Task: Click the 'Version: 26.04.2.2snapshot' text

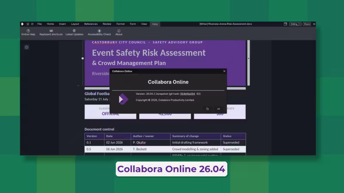Action: [152, 94]
